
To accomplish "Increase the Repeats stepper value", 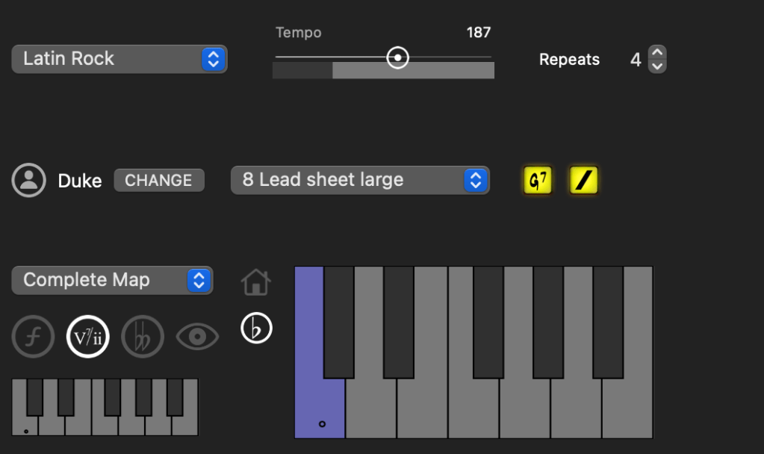I will 657,52.
